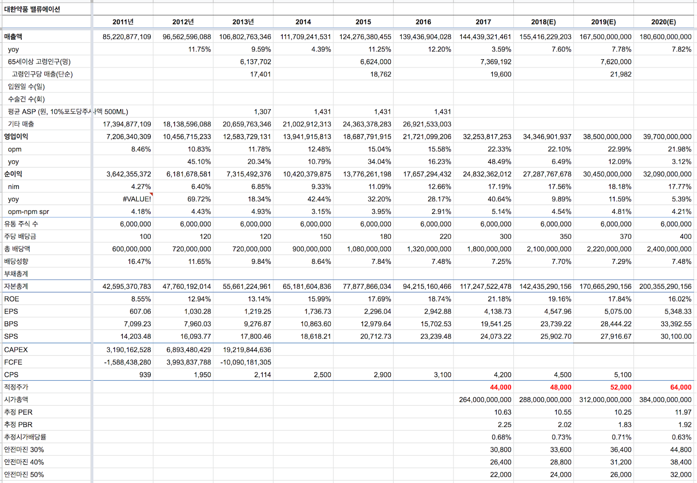Select the 부채총계 row label
This screenshot has width=697, height=483.
point(16,274)
